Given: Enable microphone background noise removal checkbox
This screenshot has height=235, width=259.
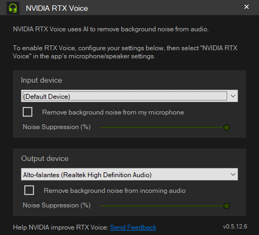Looking at the screenshot, I should pos(28,112).
